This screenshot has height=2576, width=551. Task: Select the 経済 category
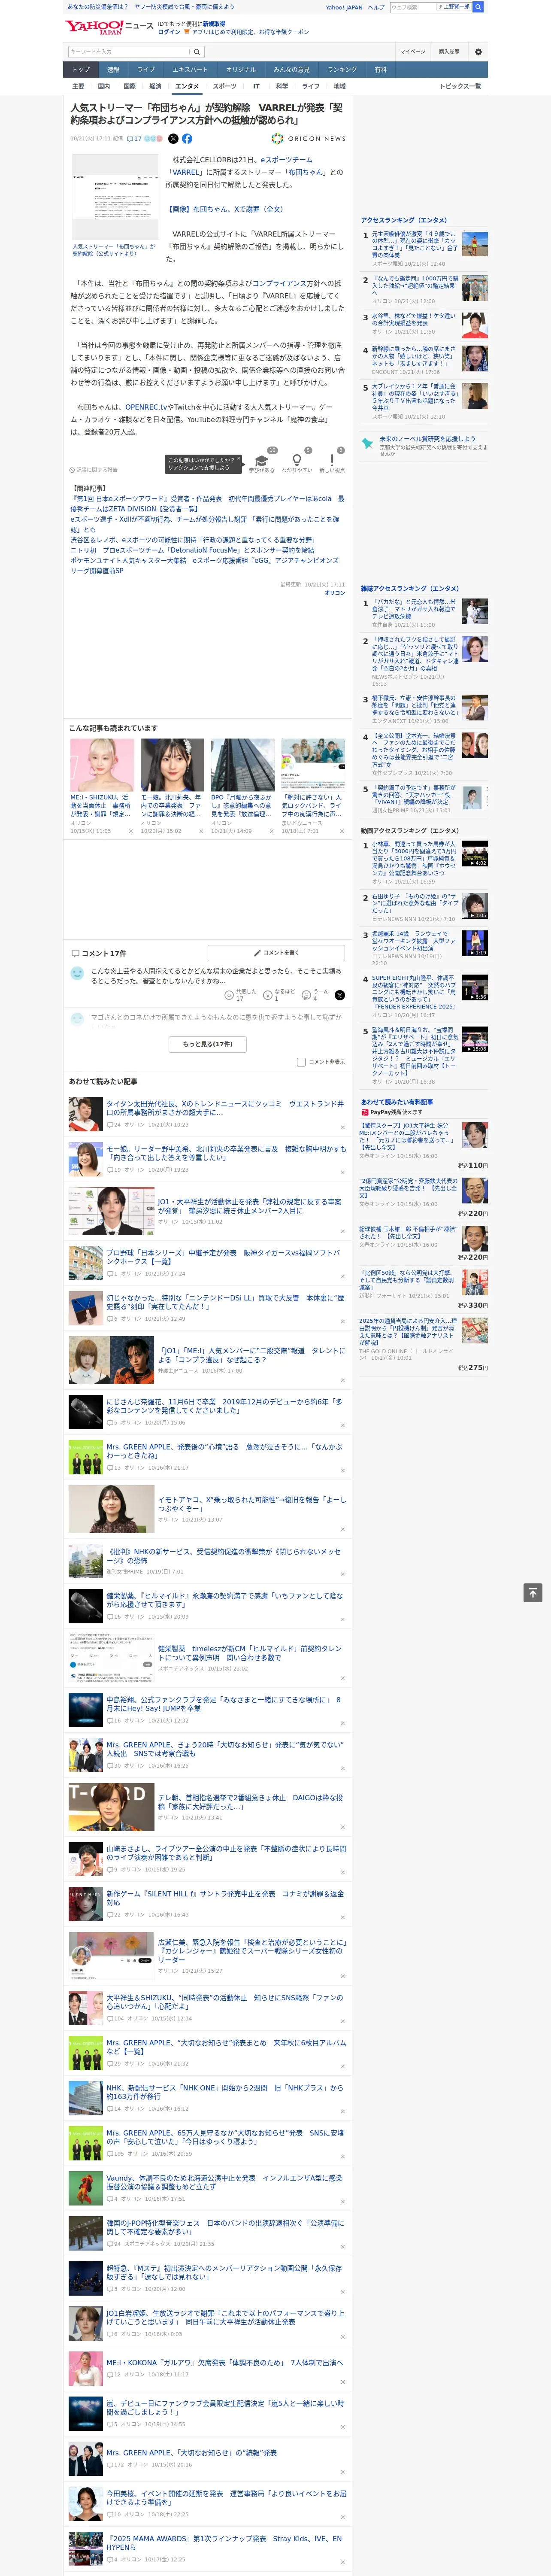155,86
